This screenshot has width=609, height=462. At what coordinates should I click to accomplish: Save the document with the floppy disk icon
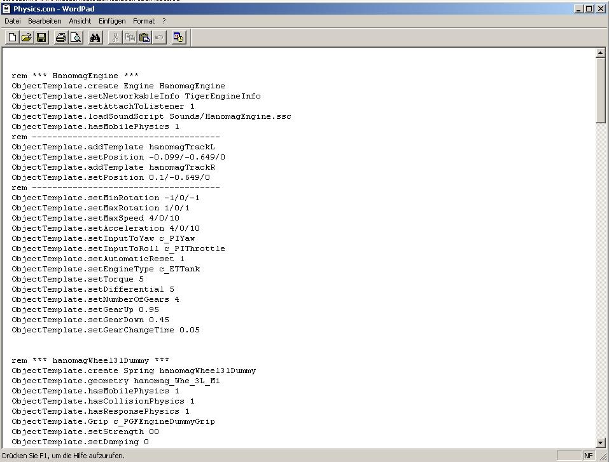tap(41, 37)
